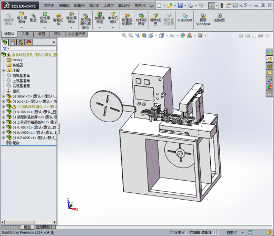Click the Bill of Materials icon
Screen dimensions: 274x236
[141, 19]
